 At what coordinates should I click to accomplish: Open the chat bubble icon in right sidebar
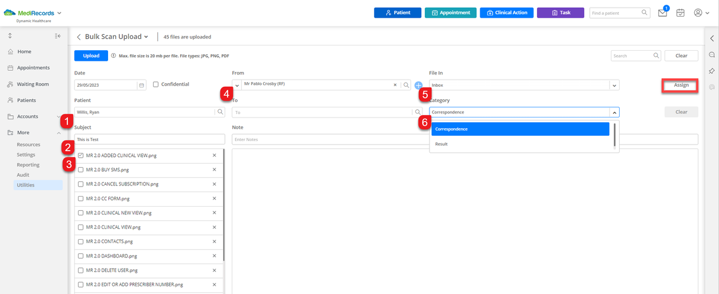712,54
